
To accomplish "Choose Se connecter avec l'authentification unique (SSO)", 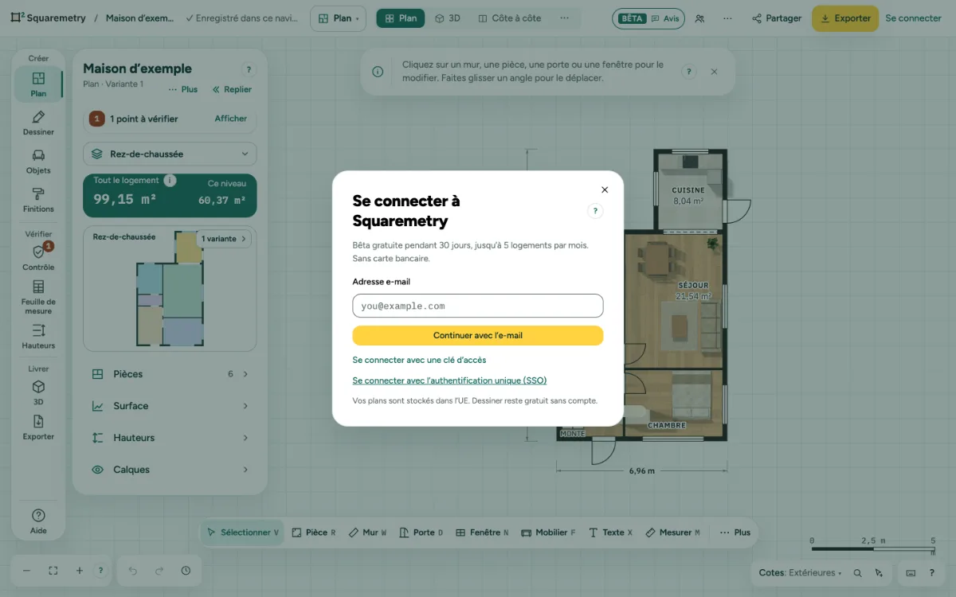I will pos(449,380).
